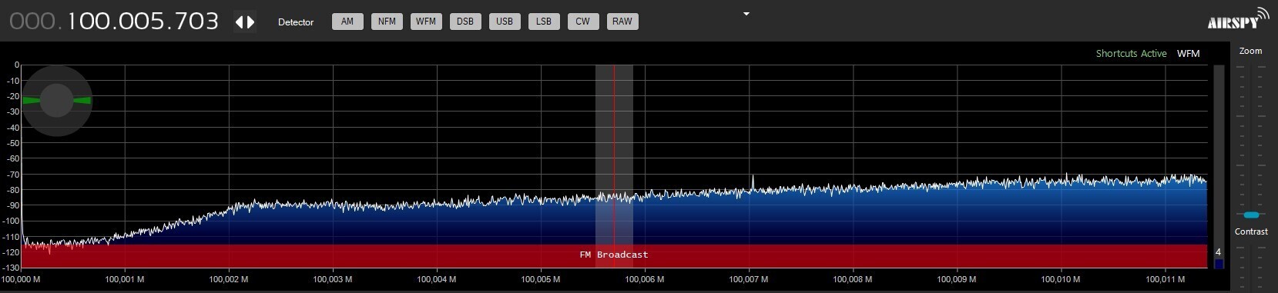Viewport: 1278px width, 293px height.
Task: Choose the USB detector button
Action: tap(505, 22)
